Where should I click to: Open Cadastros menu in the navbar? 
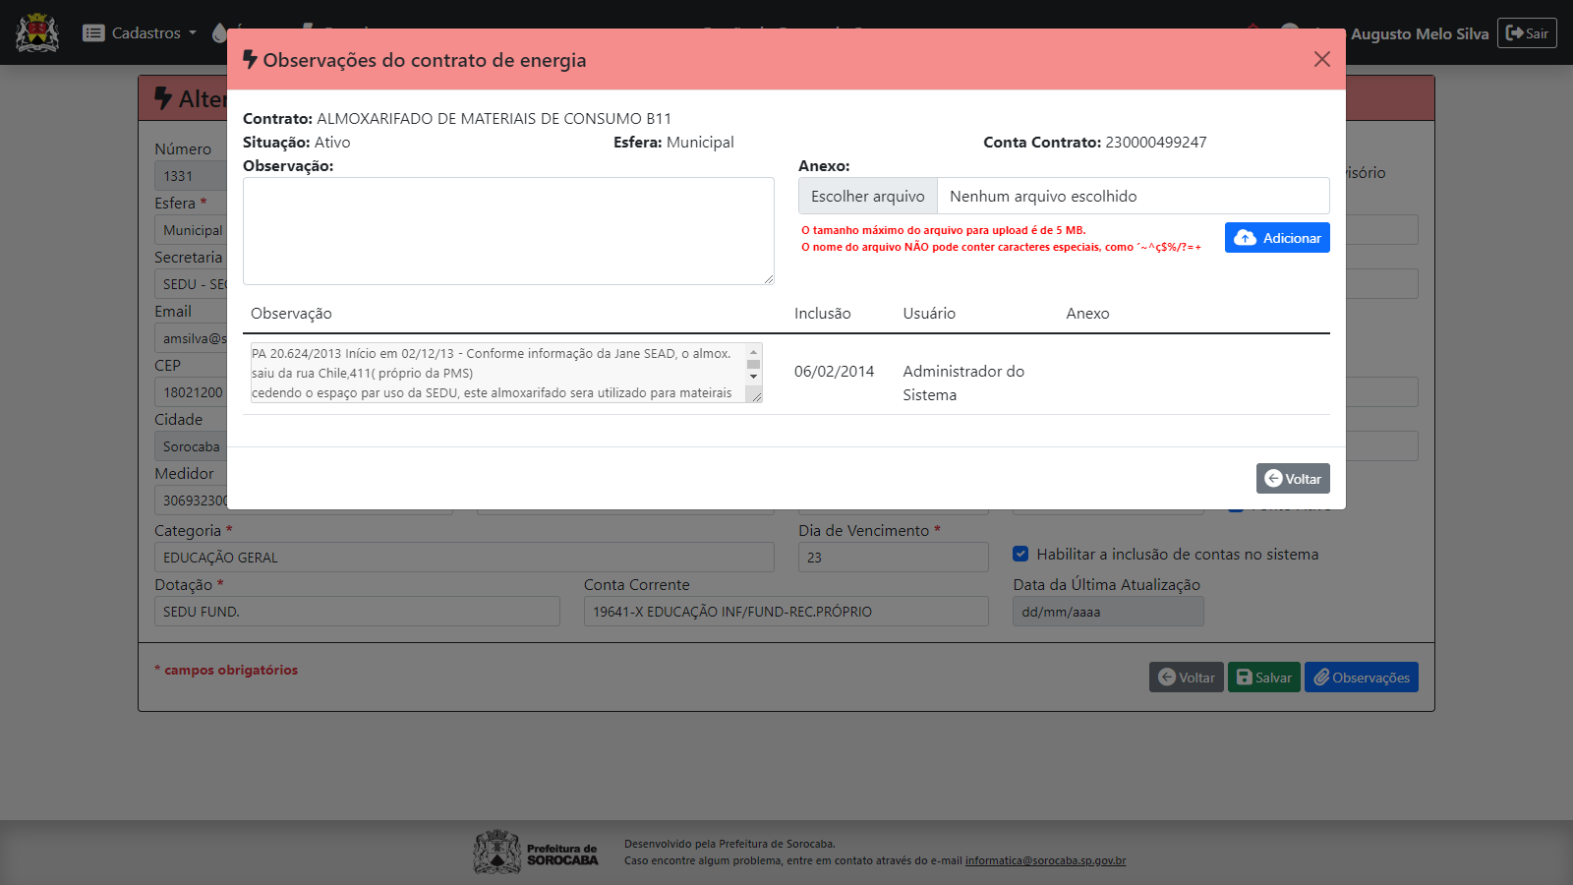pyautogui.click(x=140, y=32)
